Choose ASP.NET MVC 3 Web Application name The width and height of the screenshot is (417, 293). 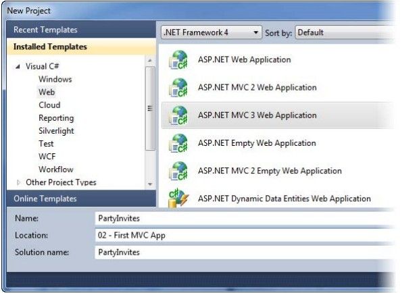257,115
